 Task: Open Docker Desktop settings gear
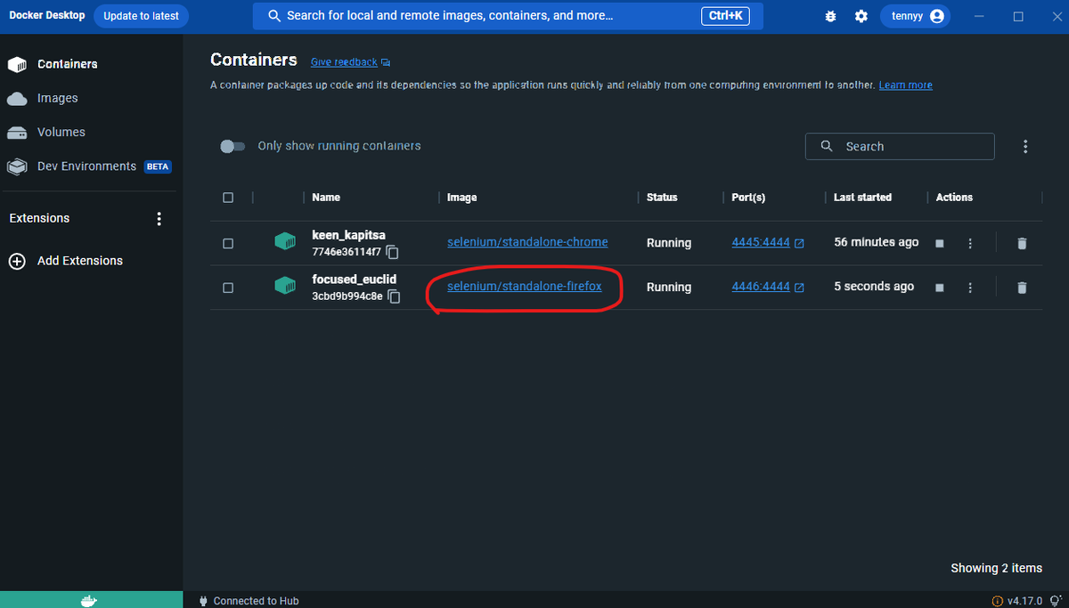(x=861, y=16)
